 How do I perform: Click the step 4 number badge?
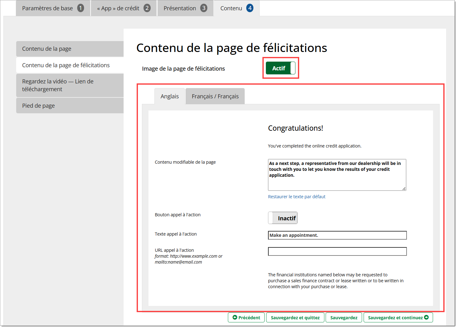point(250,8)
